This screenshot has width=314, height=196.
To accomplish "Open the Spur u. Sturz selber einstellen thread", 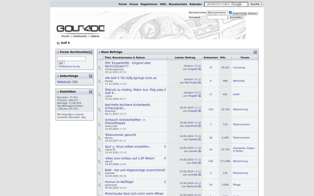I will tap(128, 146).
